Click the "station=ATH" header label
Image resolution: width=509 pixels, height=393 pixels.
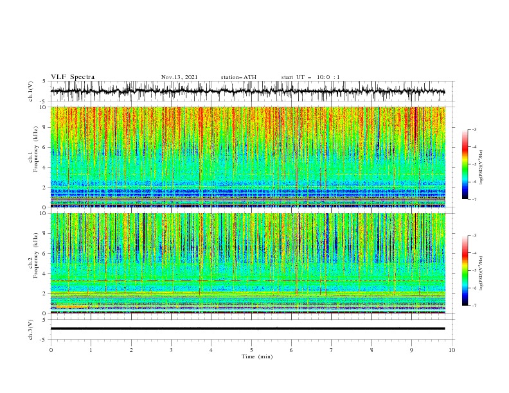pyautogui.click(x=238, y=77)
